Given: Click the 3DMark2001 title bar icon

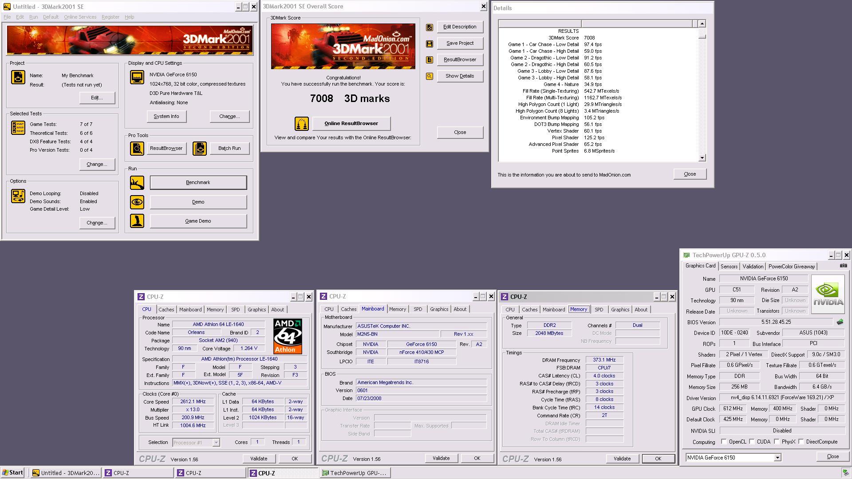Looking at the screenshot, I should (x=7, y=7).
